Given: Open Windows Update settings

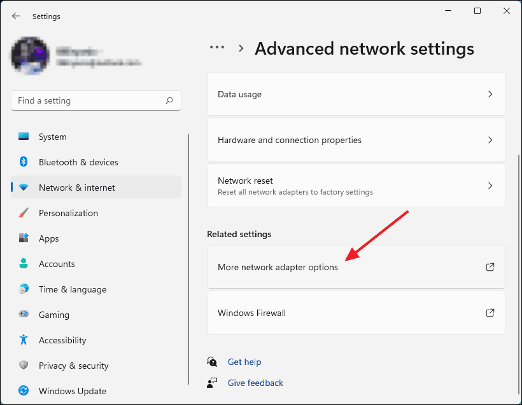Looking at the screenshot, I should pyautogui.click(x=96, y=391).
